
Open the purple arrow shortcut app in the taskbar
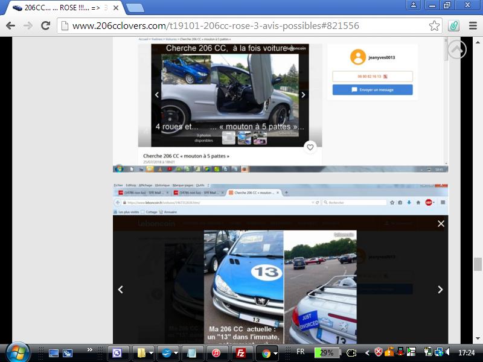click(x=117, y=353)
